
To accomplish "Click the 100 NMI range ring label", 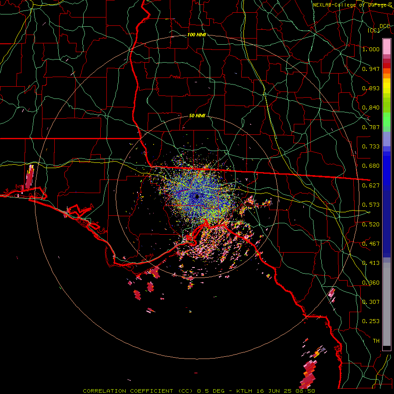I will pos(197,35).
